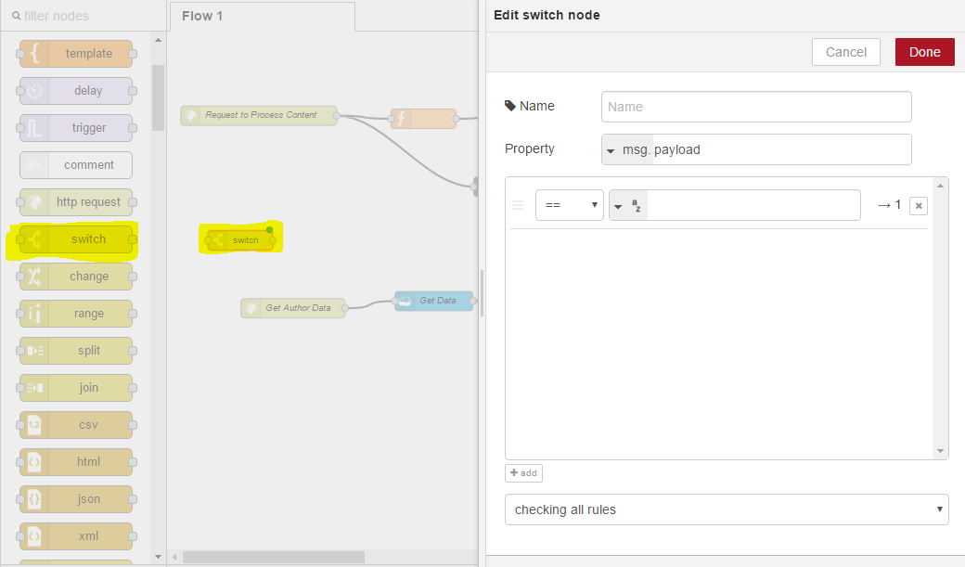Select the Get Data node

(x=434, y=301)
